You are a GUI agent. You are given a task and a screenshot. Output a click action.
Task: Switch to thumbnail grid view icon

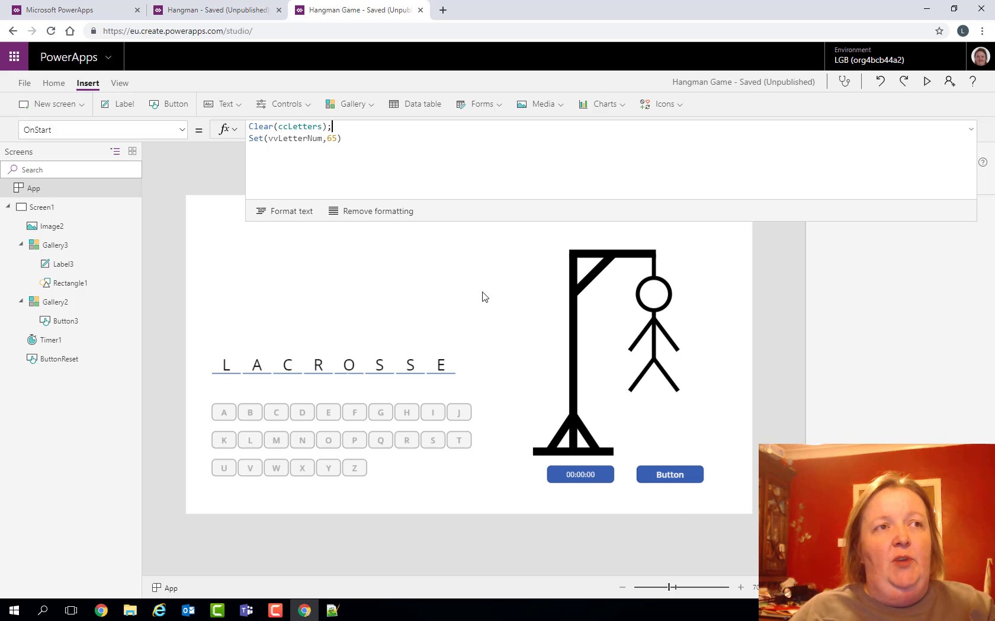point(132,152)
